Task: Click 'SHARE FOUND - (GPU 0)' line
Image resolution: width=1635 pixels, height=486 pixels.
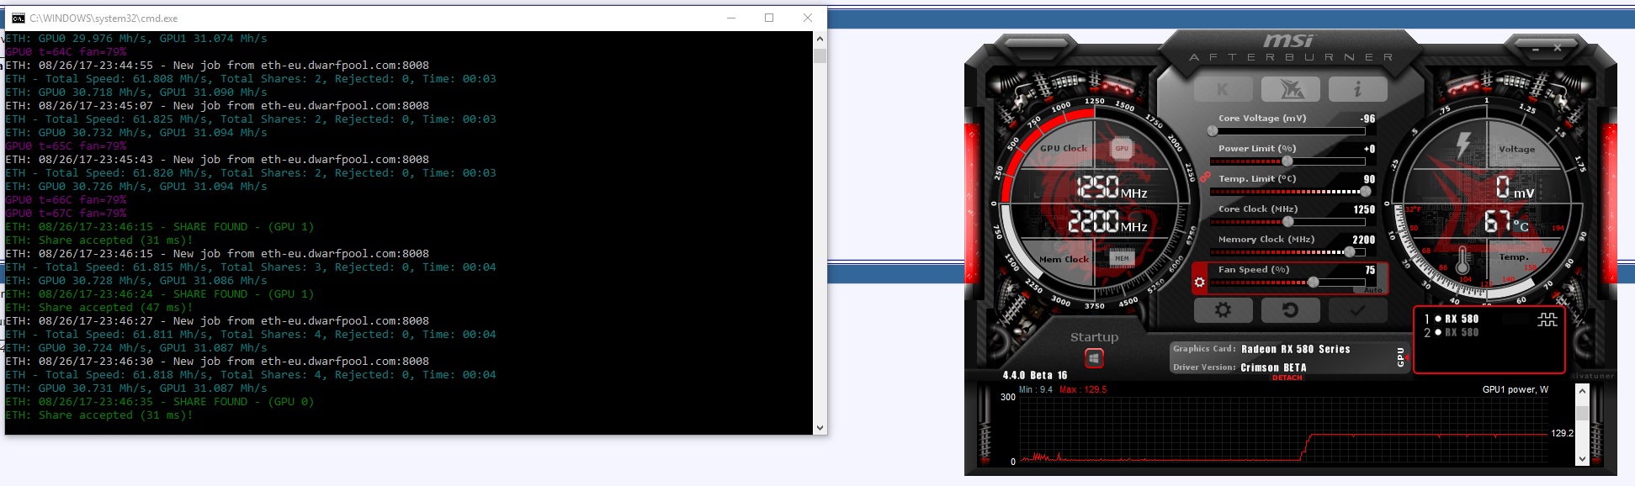Action: [x=160, y=401]
